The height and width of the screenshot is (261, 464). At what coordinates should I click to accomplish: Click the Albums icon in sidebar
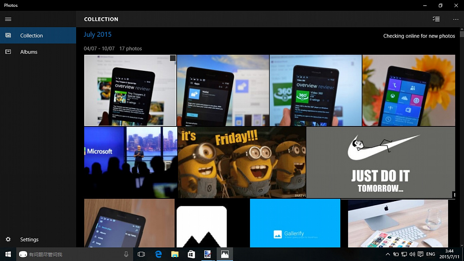[8, 52]
